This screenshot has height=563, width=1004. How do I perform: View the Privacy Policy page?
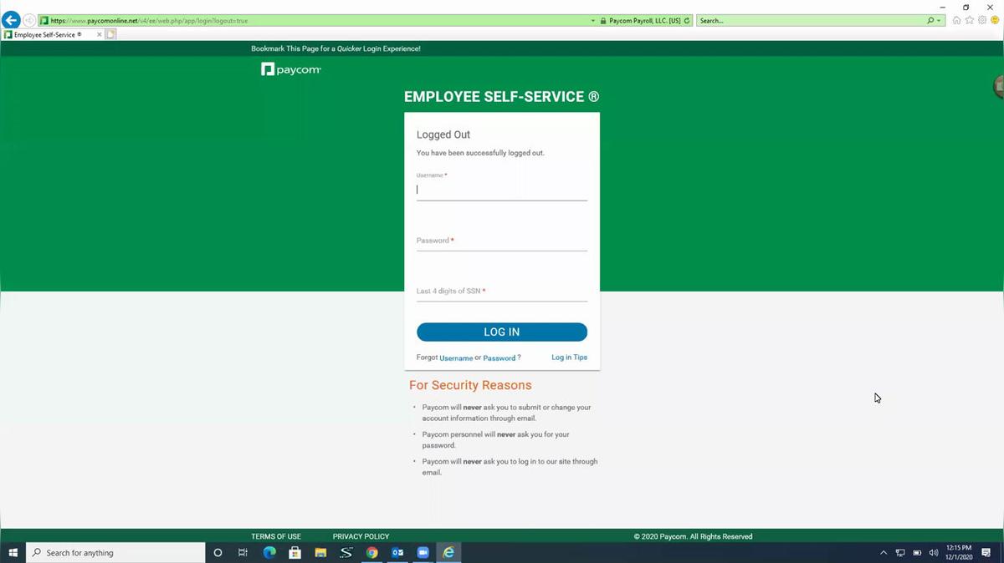pos(361,536)
